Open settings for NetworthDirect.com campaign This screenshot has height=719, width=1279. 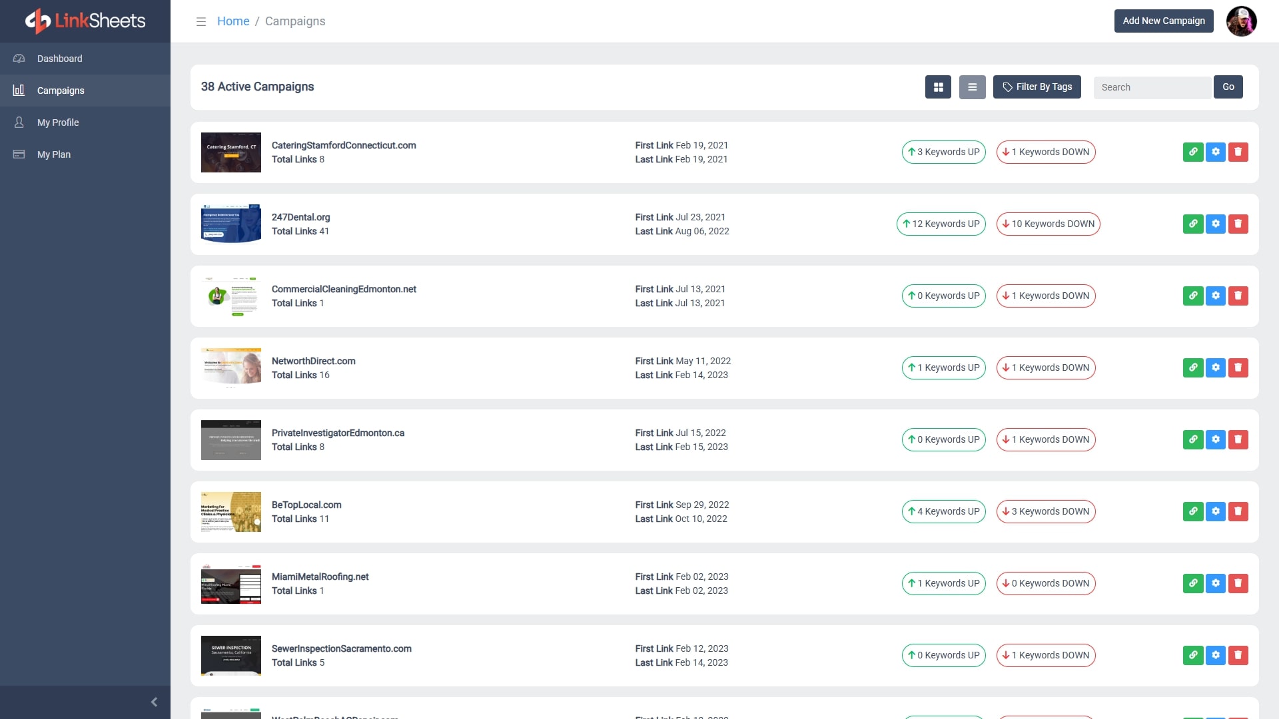pos(1216,367)
